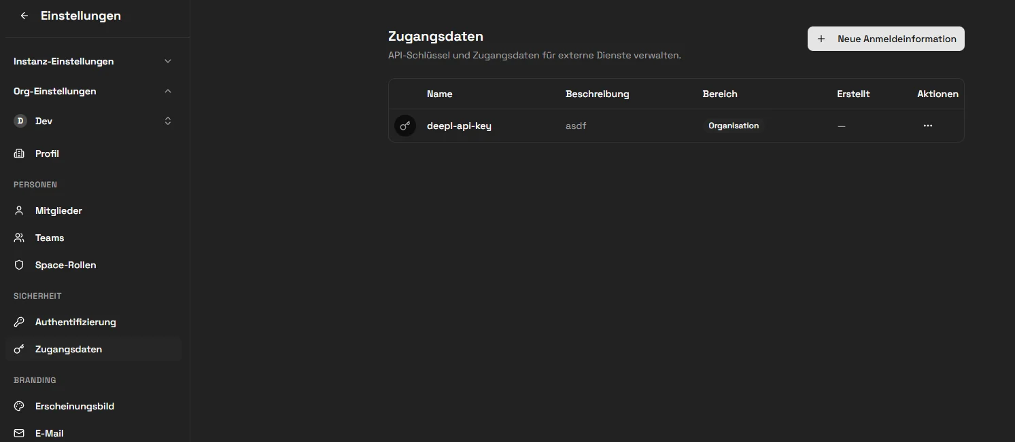Click Neue Anmeldeinformation button

pyautogui.click(x=886, y=39)
